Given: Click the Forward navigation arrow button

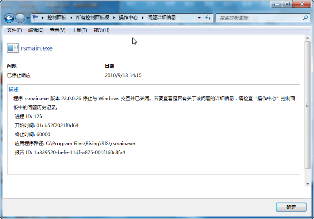Looking at the screenshot, I should [20, 18].
